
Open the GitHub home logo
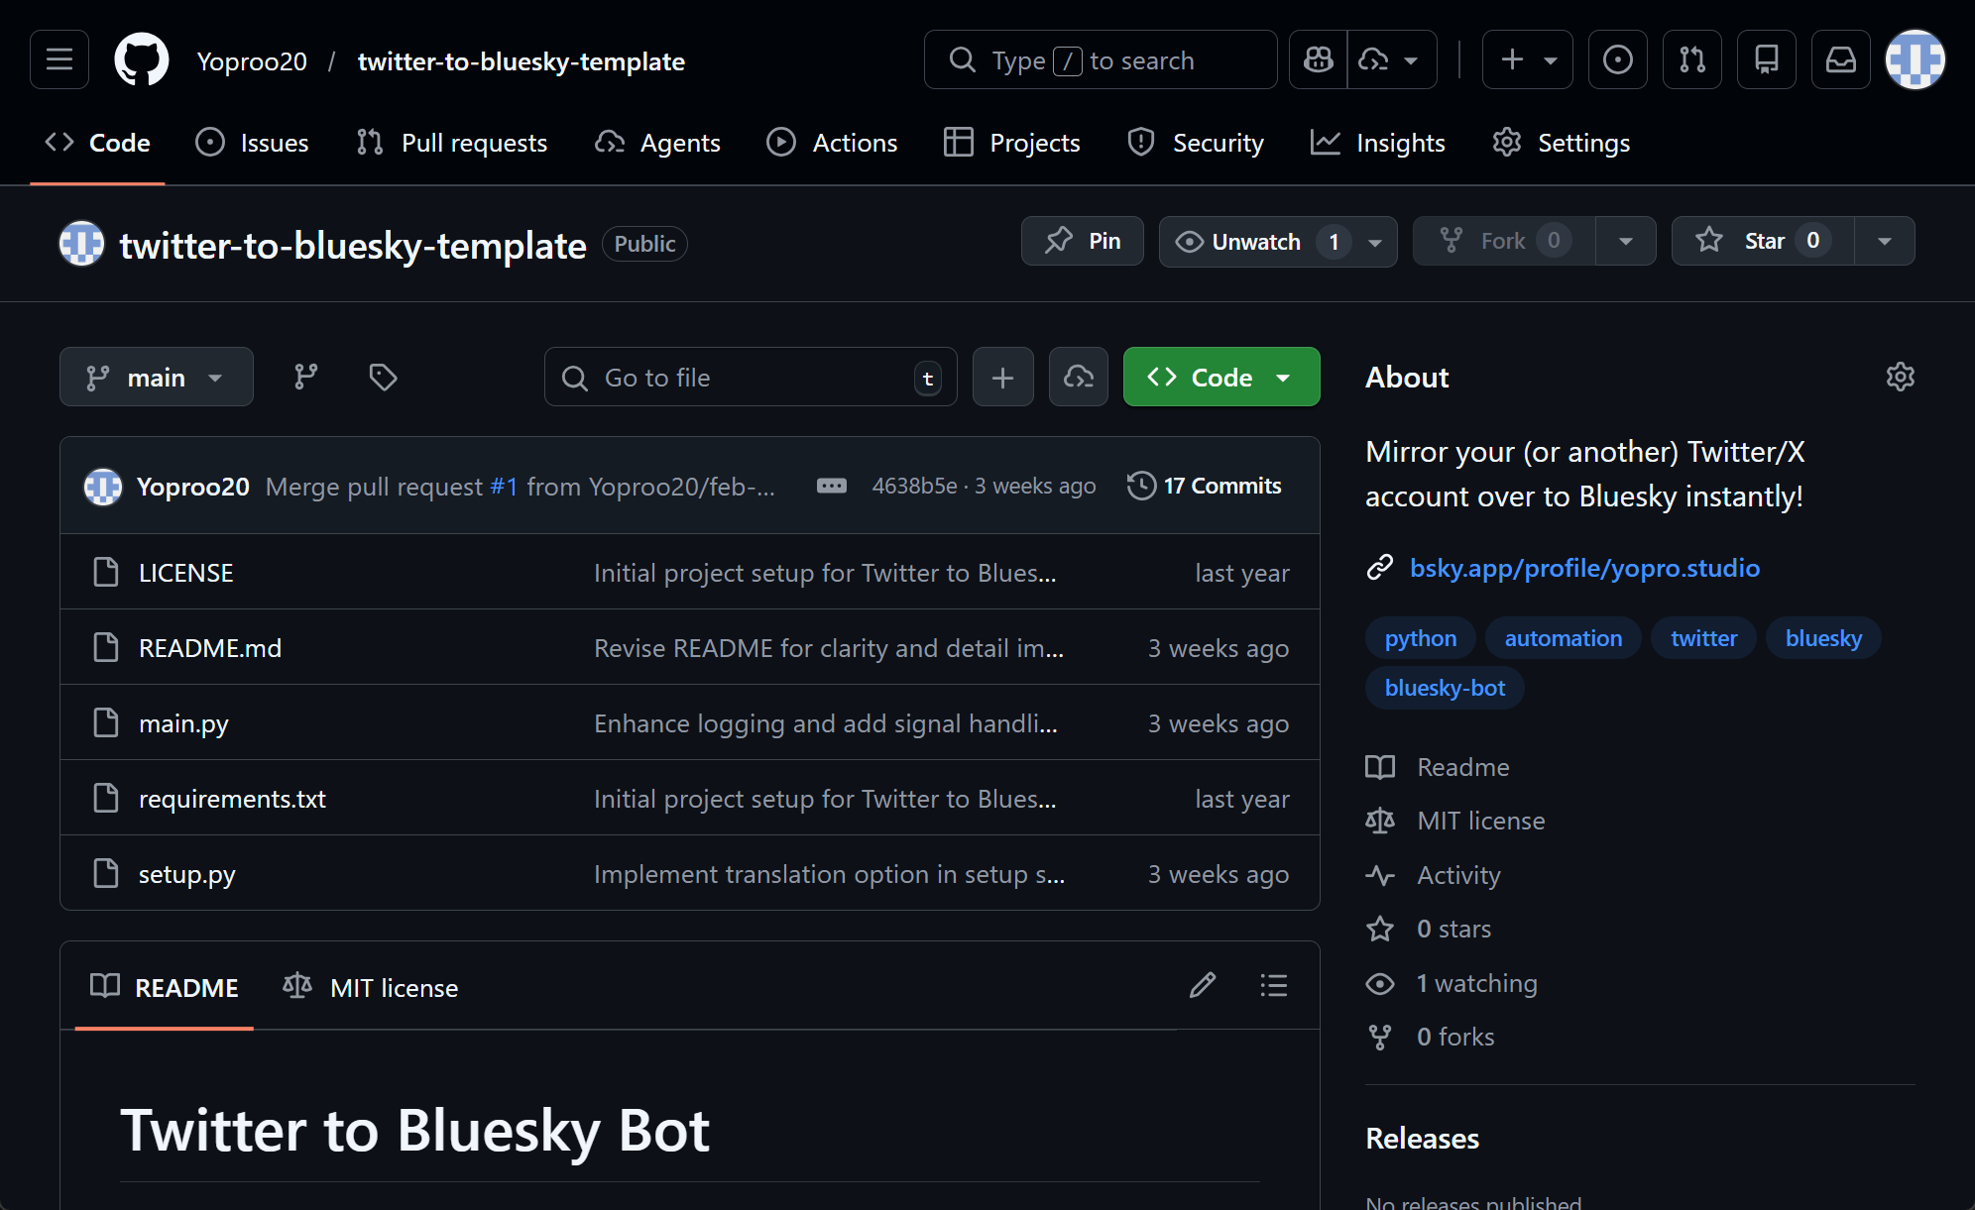(x=141, y=59)
